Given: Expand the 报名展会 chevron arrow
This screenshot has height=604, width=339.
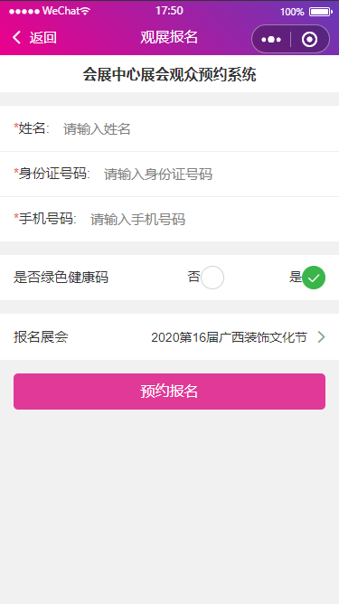Looking at the screenshot, I should tap(321, 337).
